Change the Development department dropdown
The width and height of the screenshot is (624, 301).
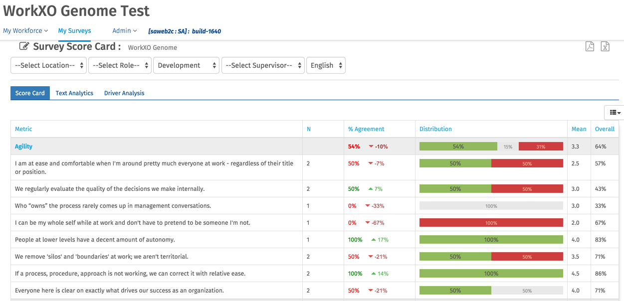tap(186, 65)
